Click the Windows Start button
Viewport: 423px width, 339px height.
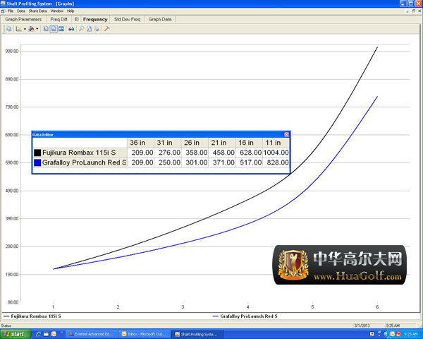tap(14, 333)
